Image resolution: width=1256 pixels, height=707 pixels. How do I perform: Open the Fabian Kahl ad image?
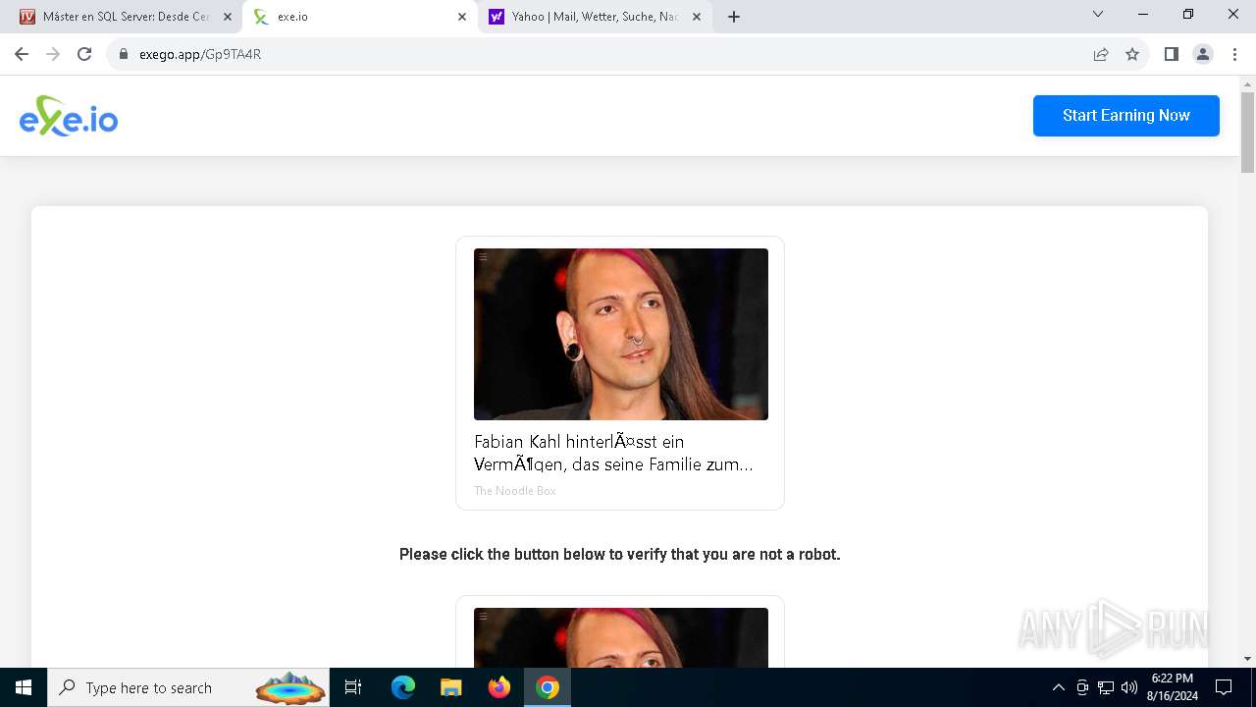pyautogui.click(x=621, y=334)
